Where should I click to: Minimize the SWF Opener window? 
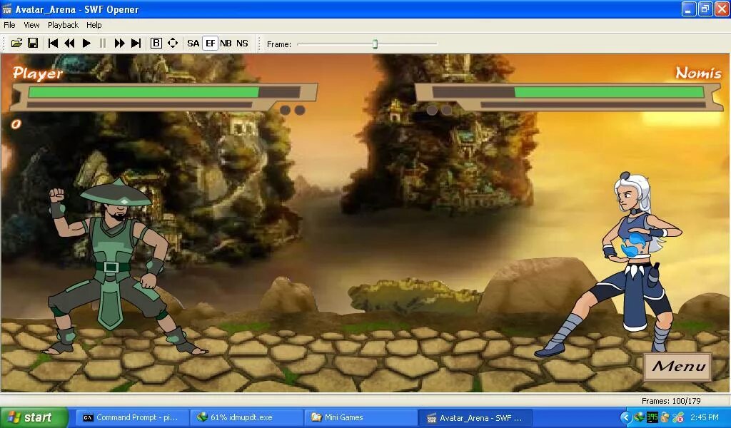[x=689, y=9]
